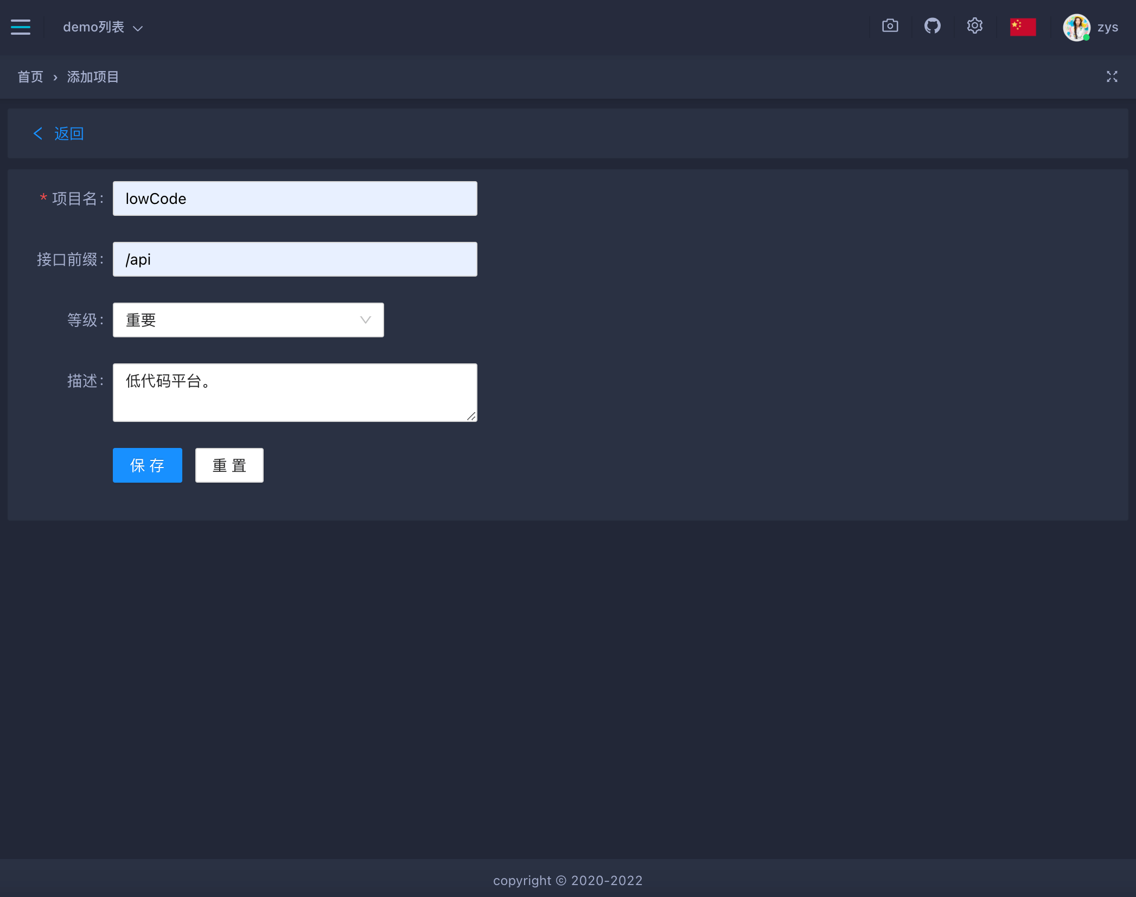Focus the 接口前缀 input field
The width and height of the screenshot is (1136, 897).
(295, 259)
